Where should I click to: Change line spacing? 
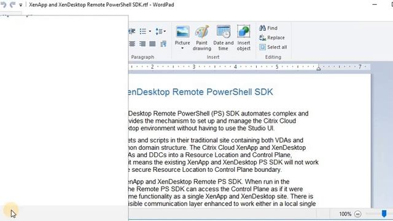(159, 31)
